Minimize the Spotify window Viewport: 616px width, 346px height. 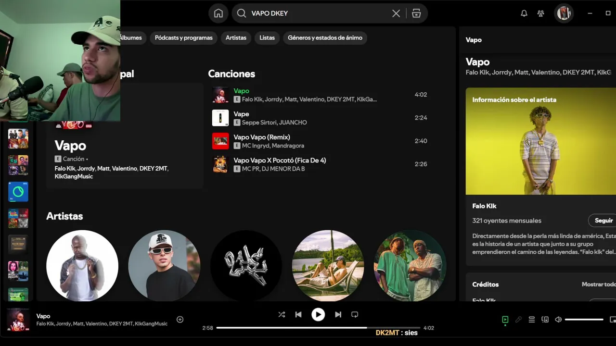coord(590,13)
